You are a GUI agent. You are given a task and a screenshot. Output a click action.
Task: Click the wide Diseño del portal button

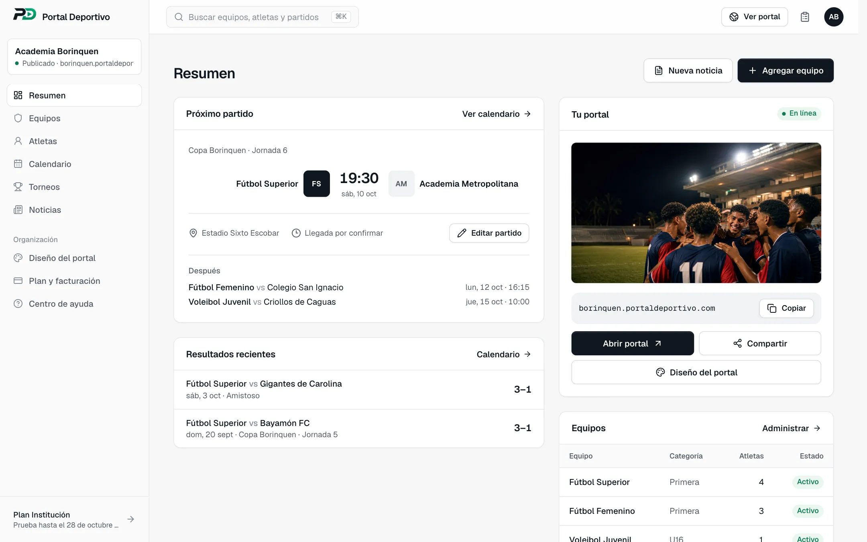(696, 372)
